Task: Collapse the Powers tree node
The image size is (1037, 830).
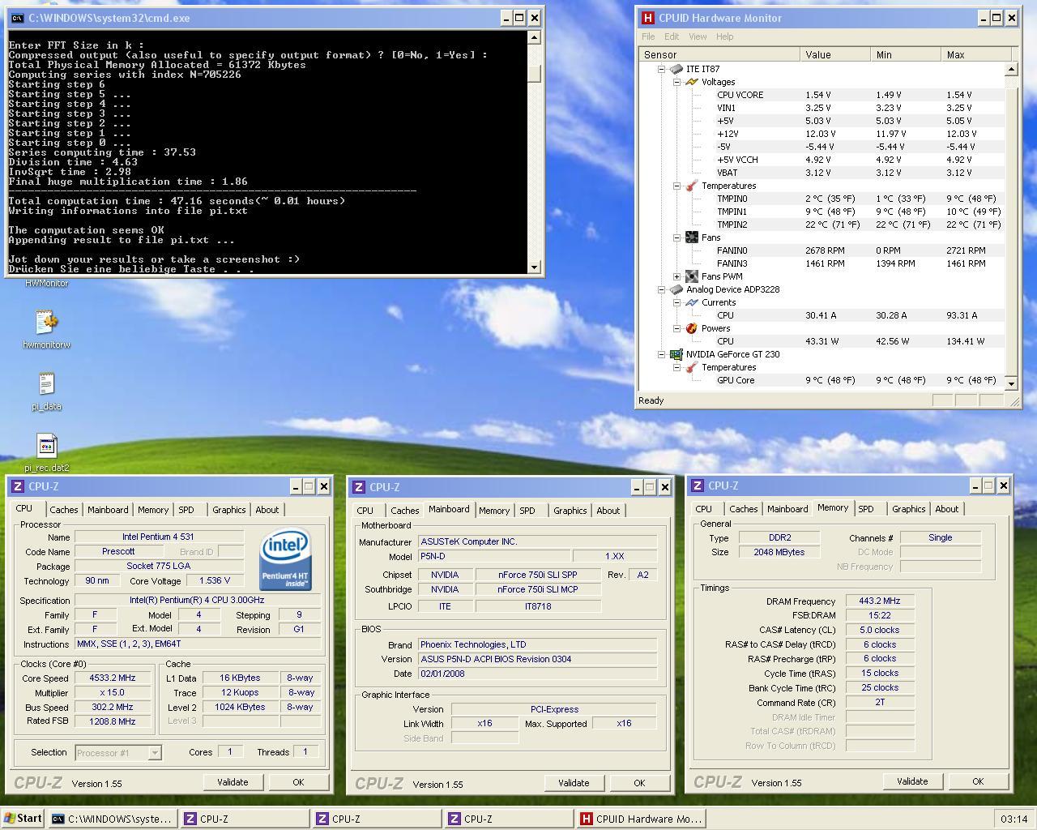Action: click(x=676, y=328)
